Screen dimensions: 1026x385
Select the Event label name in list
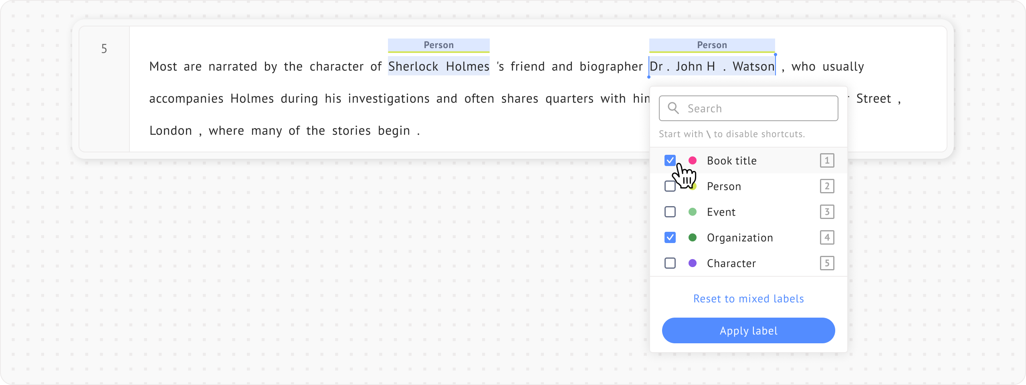click(721, 212)
